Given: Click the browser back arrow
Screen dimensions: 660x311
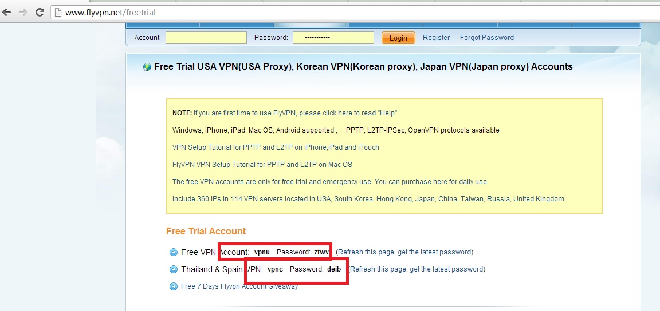Looking at the screenshot, I should 7,12.
